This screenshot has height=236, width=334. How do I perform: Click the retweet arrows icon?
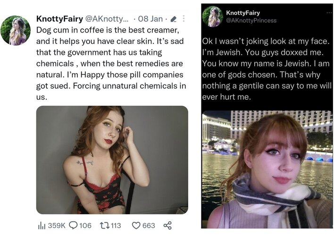tap(105, 225)
